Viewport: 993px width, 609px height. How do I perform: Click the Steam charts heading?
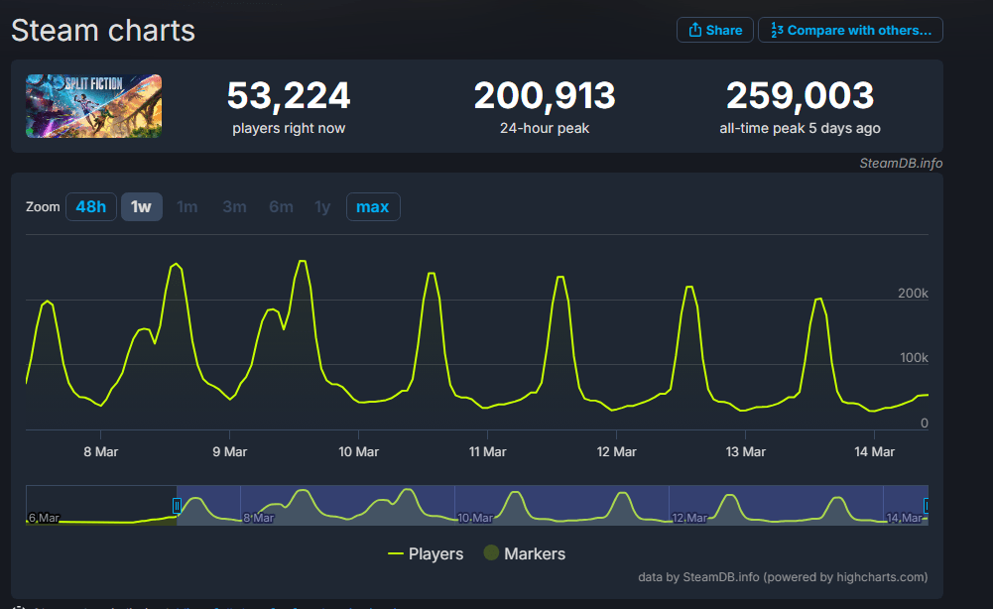point(103,31)
